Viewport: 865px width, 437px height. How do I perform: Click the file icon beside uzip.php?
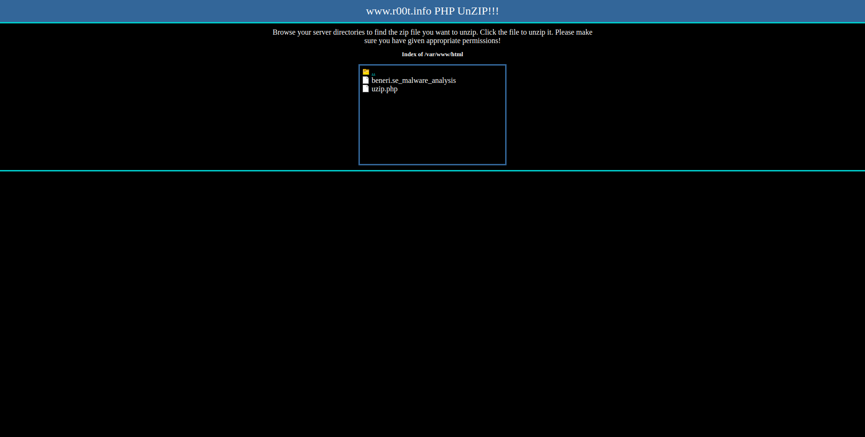365,89
